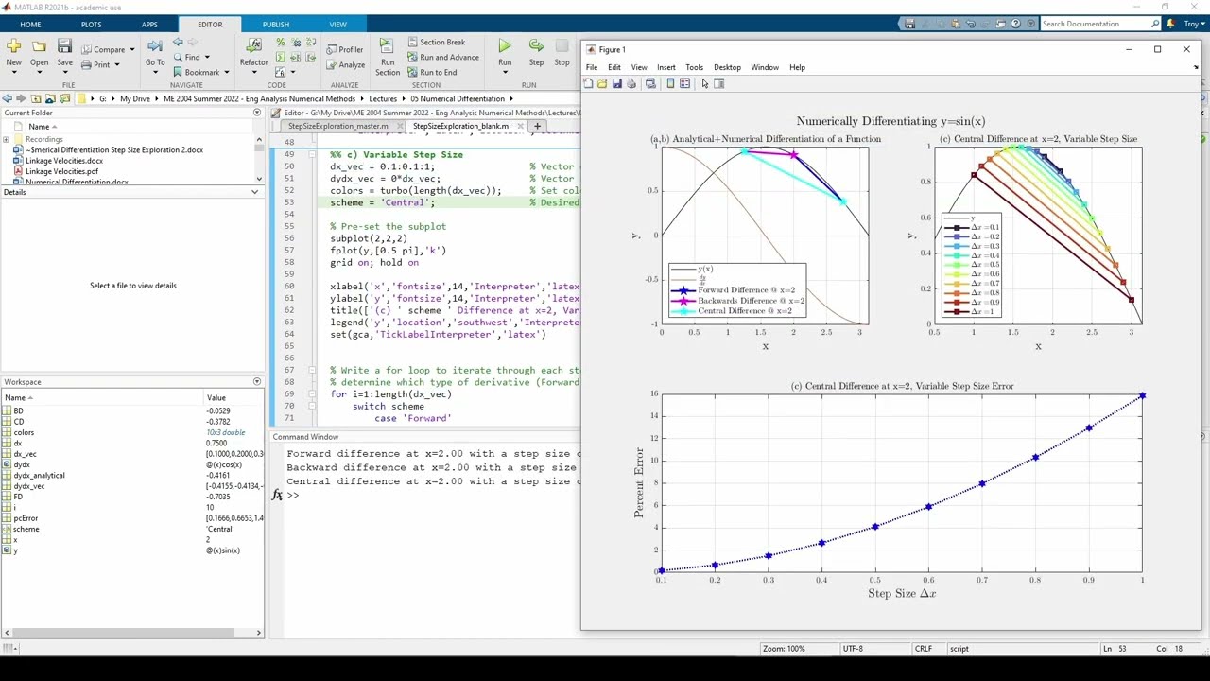The width and height of the screenshot is (1210, 681).
Task: Open the Run button dropdown arrow
Action: (505, 73)
